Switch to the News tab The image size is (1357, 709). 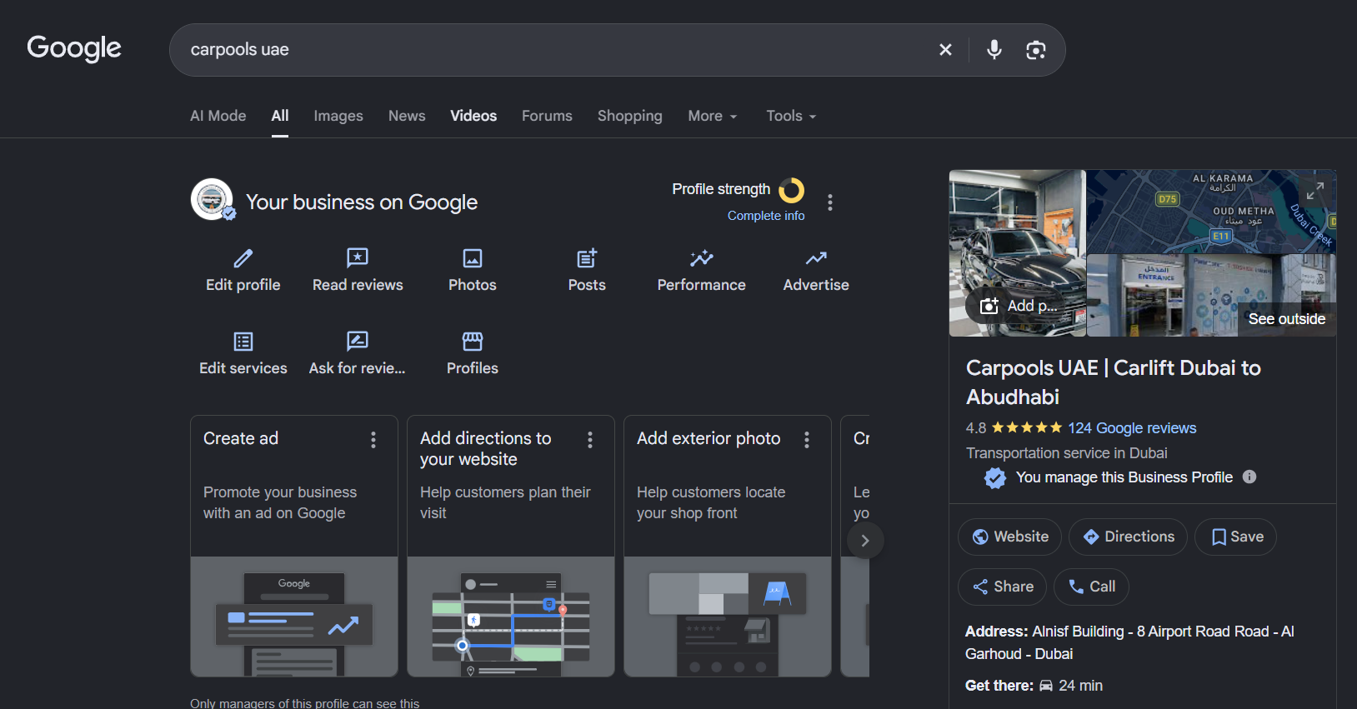click(x=407, y=116)
